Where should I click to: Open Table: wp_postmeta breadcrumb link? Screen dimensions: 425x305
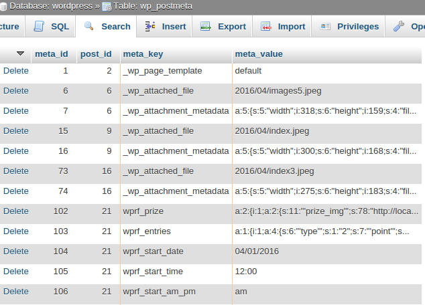pos(153,6)
